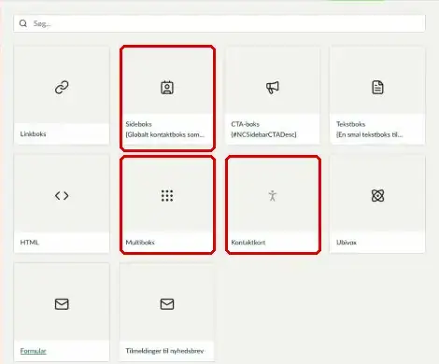Click the Ubivox label
Image resolution: width=439 pixels, height=364 pixels.
point(347,242)
